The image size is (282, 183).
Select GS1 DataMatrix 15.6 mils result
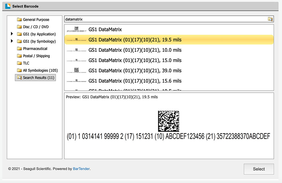[x=169, y=81]
